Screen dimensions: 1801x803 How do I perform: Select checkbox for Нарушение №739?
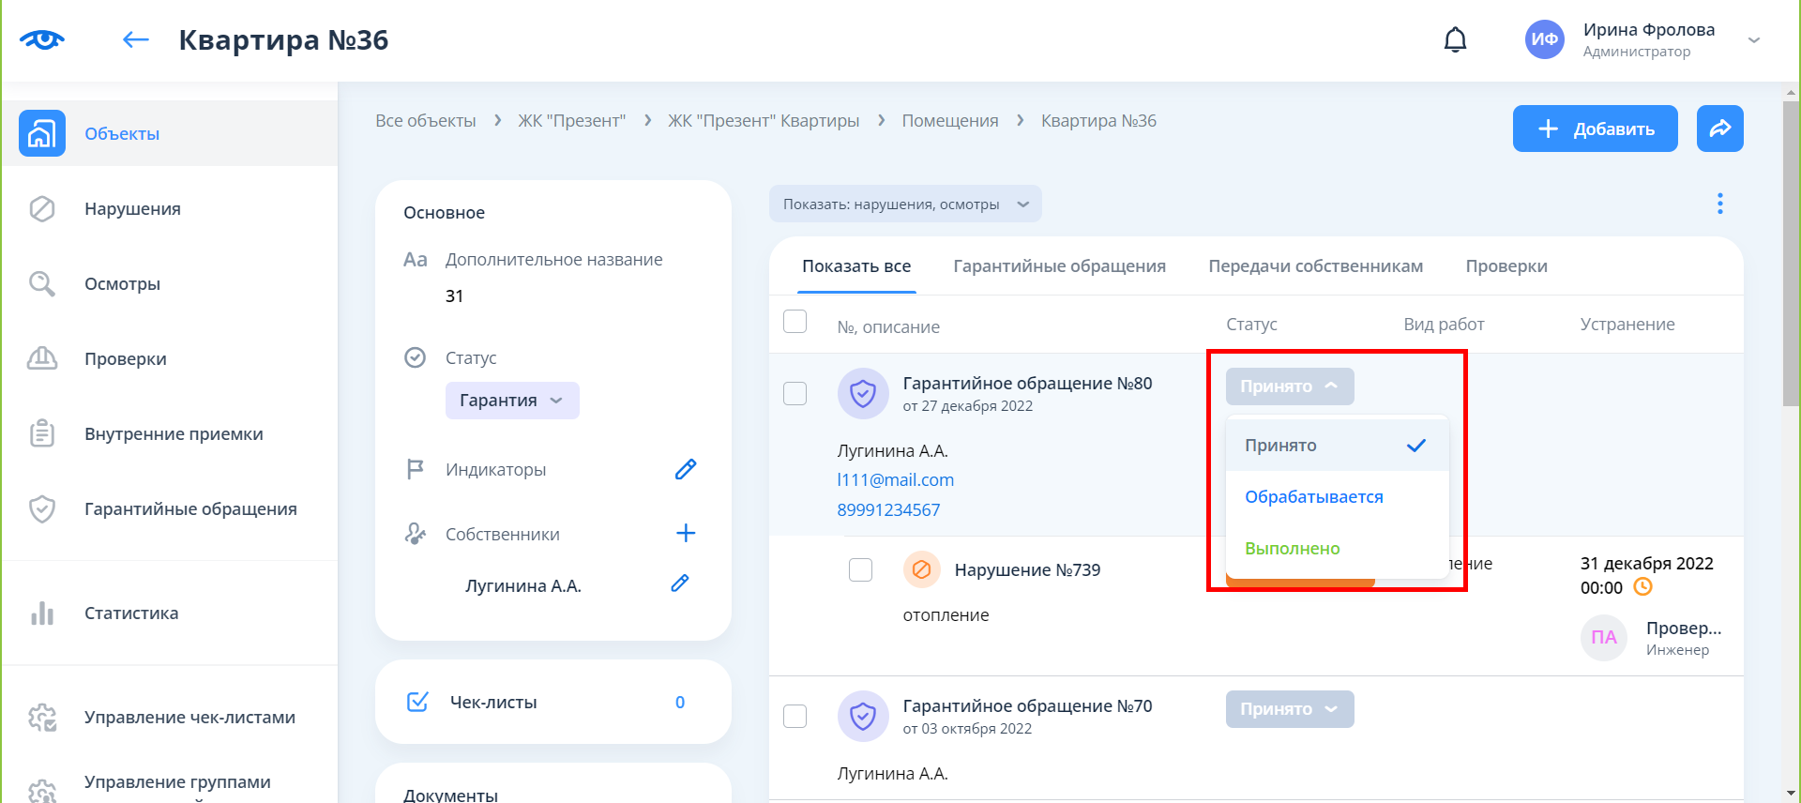click(860, 569)
